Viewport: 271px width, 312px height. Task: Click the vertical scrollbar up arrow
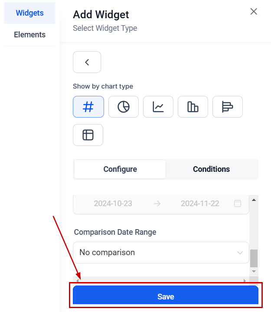click(254, 200)
